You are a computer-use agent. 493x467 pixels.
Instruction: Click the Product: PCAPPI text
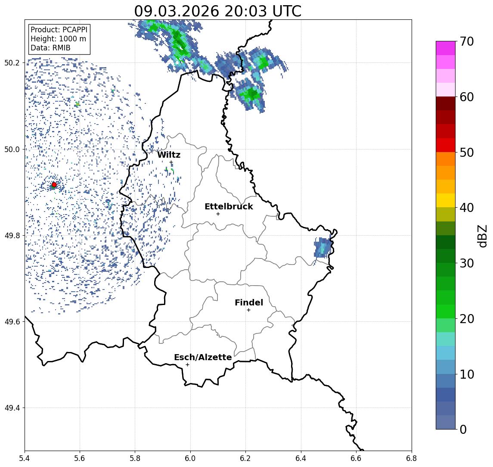[59, 30]
